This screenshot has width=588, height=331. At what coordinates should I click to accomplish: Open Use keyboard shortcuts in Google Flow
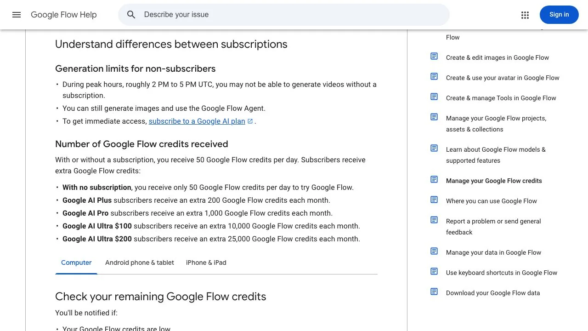(502, 273)
